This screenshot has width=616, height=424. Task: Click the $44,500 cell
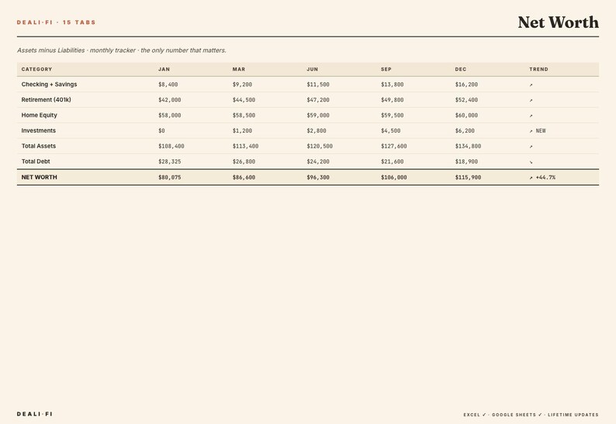click(244, 100)
